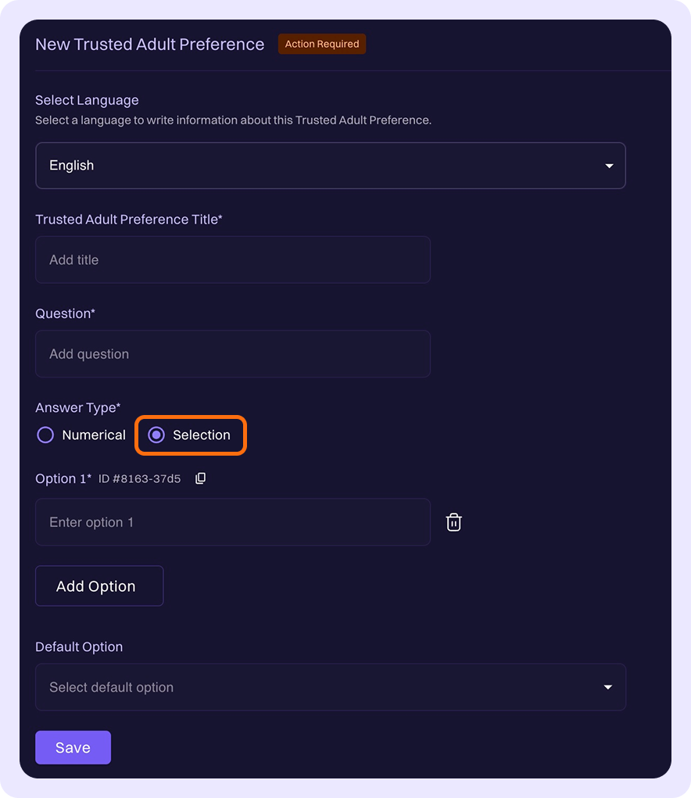Click the ID #8163-37d5 text
The width and height of the screenshot is (691, 798).
point(139,479)
